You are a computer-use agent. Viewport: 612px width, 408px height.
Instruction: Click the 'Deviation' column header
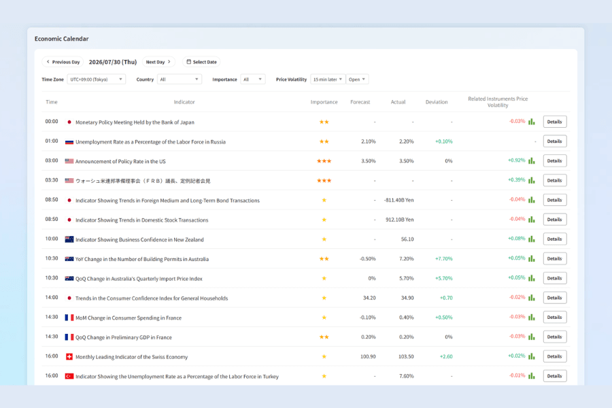[437, 102]
